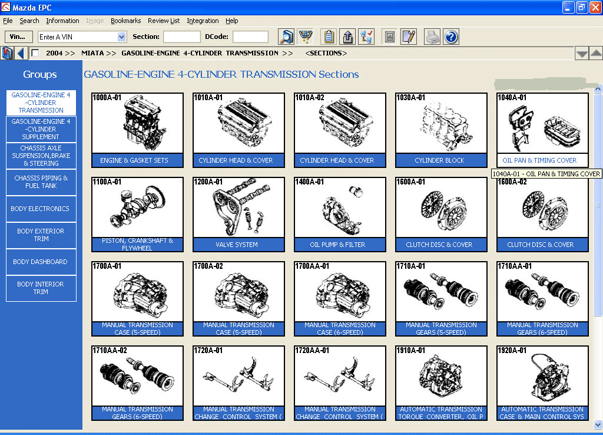Open the Bookmarks menu
Image resolution: width=603 pixels, height=435 pixels.
pos(126,21)
